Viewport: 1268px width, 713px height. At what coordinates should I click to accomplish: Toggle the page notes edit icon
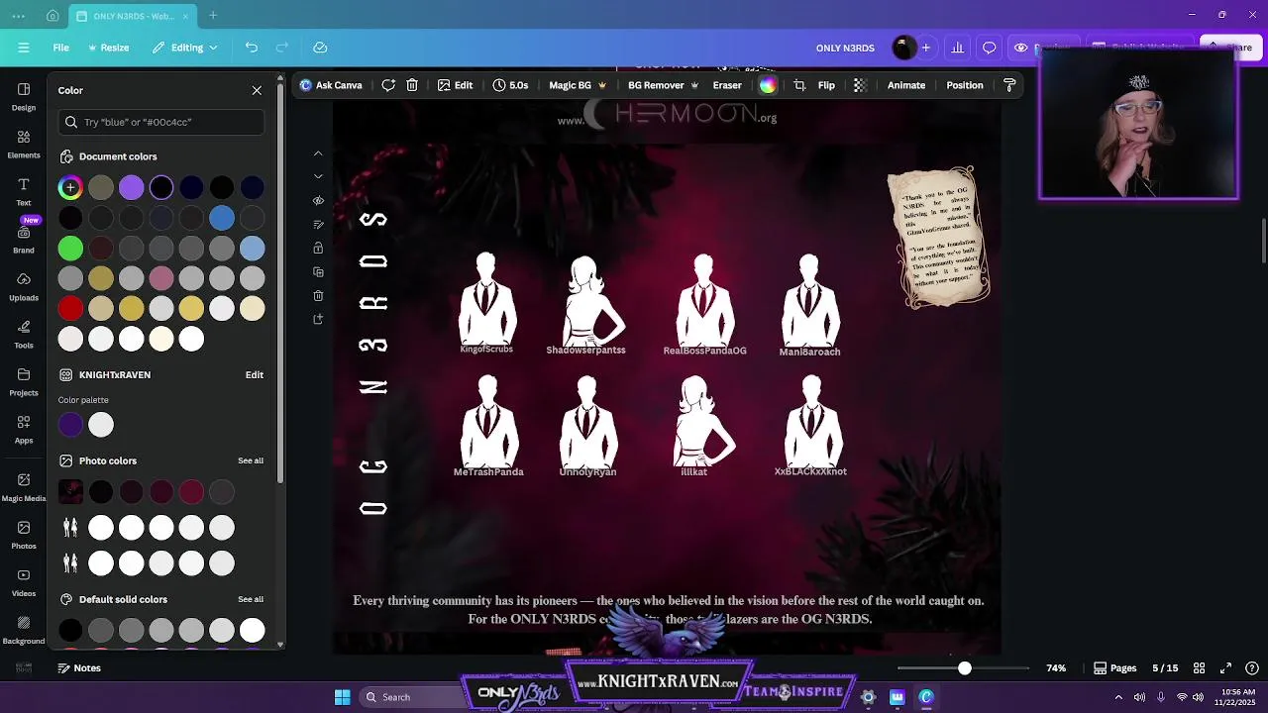coord(318,224)
